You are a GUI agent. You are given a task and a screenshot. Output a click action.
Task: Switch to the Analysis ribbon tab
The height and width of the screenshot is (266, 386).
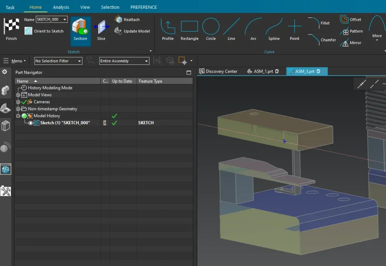[x=61, y=7]
